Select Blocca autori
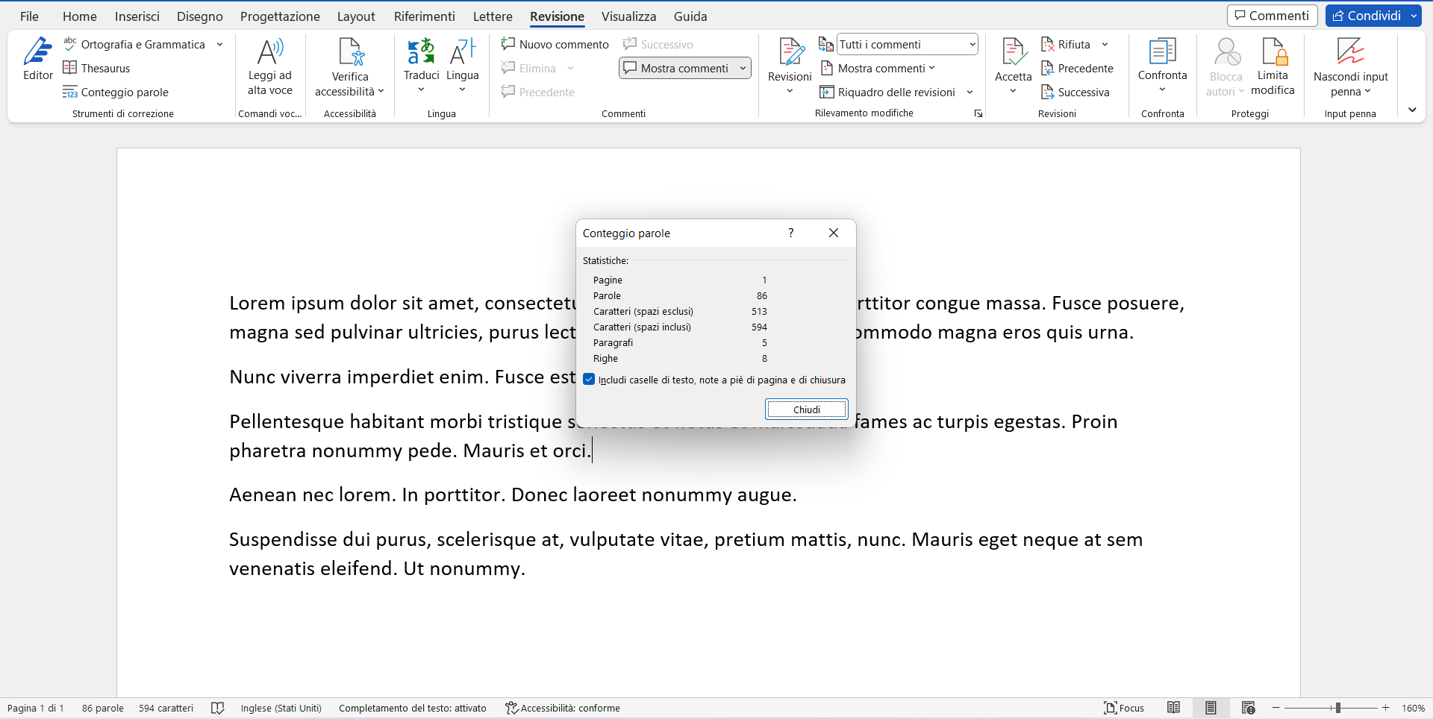This screenshot has width=1433, height=719. 1225,67
